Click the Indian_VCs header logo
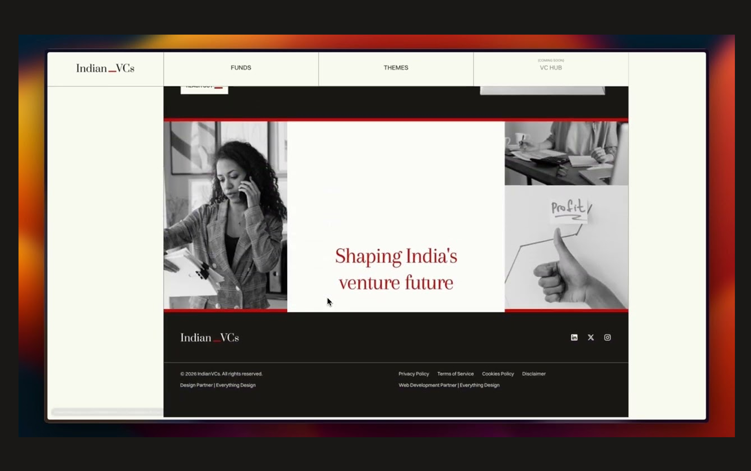This screenshot has width=751, height=471. [105, 68]
